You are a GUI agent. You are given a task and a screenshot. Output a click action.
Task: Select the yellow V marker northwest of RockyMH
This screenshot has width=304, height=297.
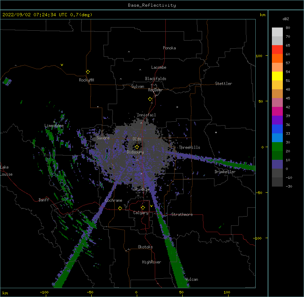click(x=62, y=65)
